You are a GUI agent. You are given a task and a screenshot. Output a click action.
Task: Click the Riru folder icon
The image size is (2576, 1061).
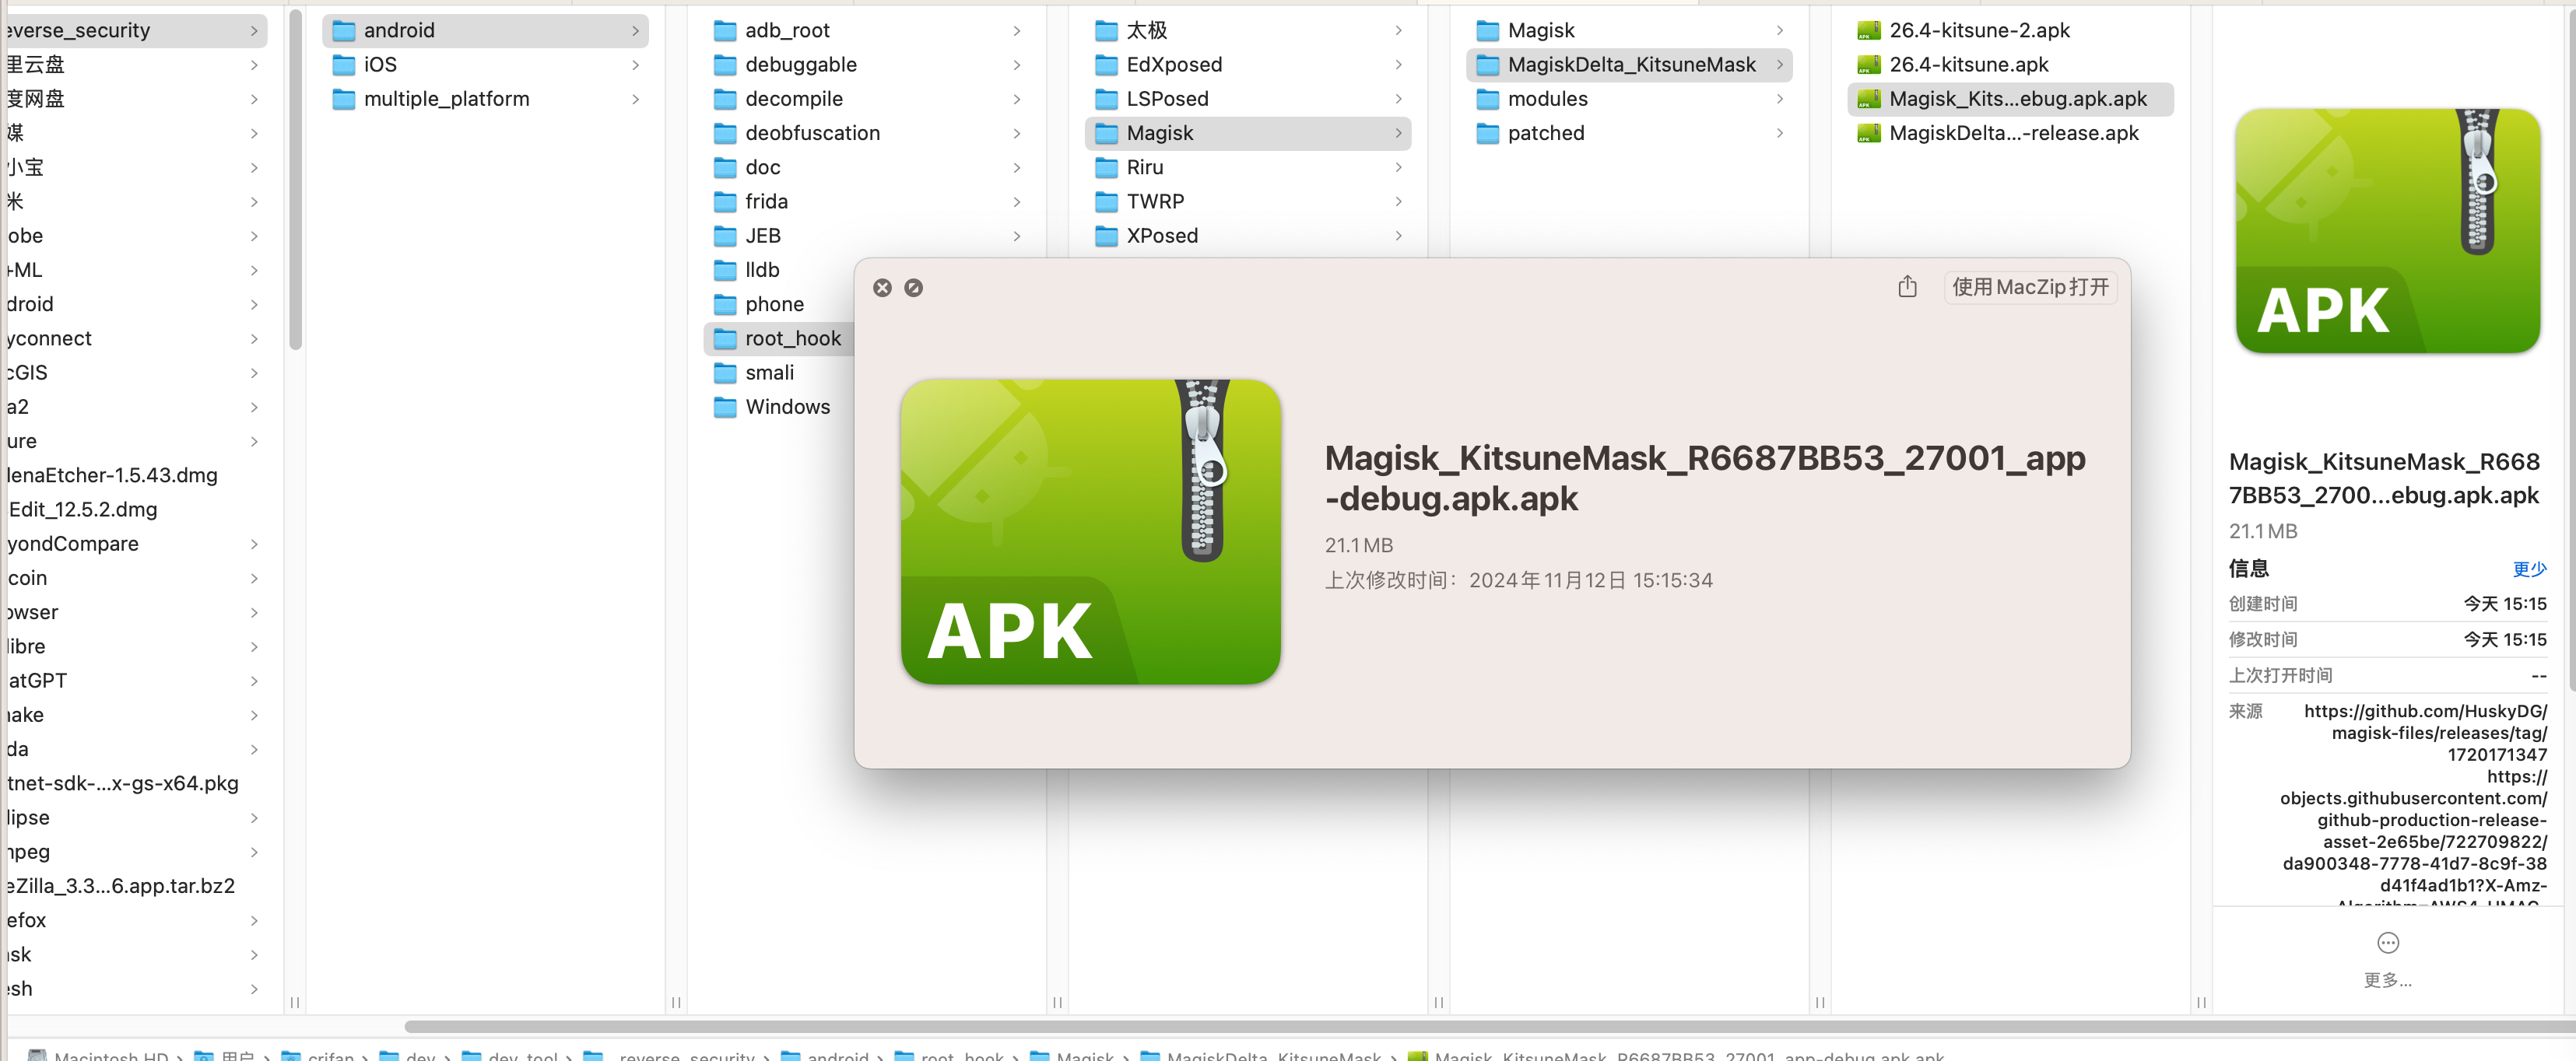(x=1106, y=166)
